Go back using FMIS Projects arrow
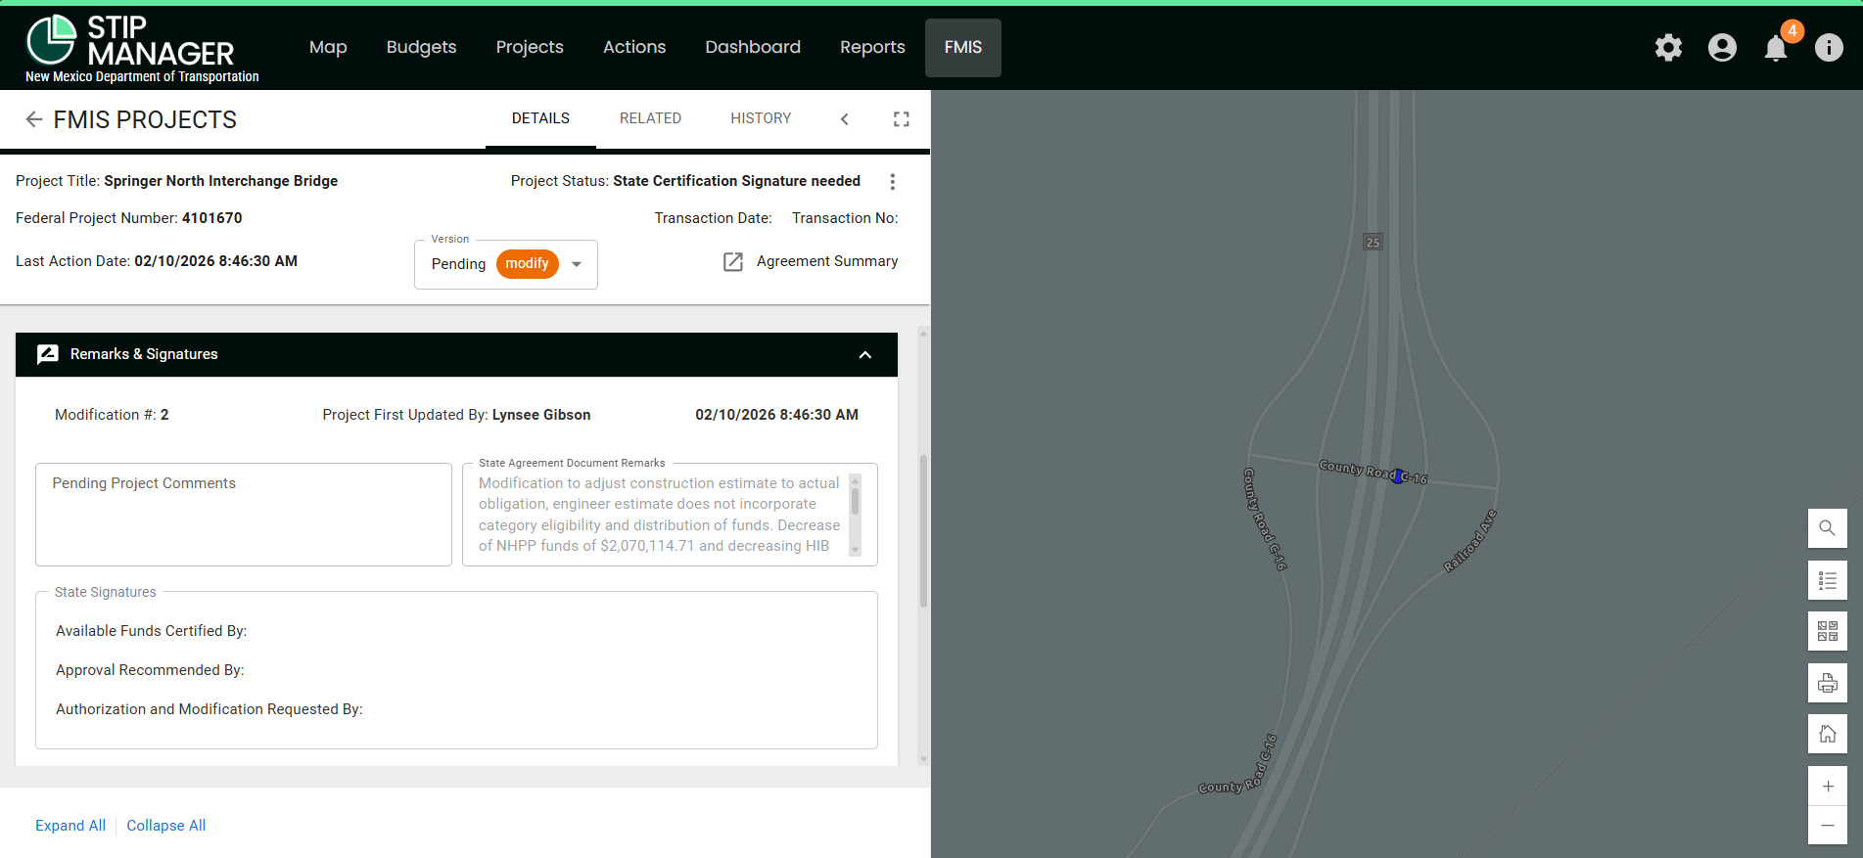This screenshot has height=858, width=1863. pos(34,119)
